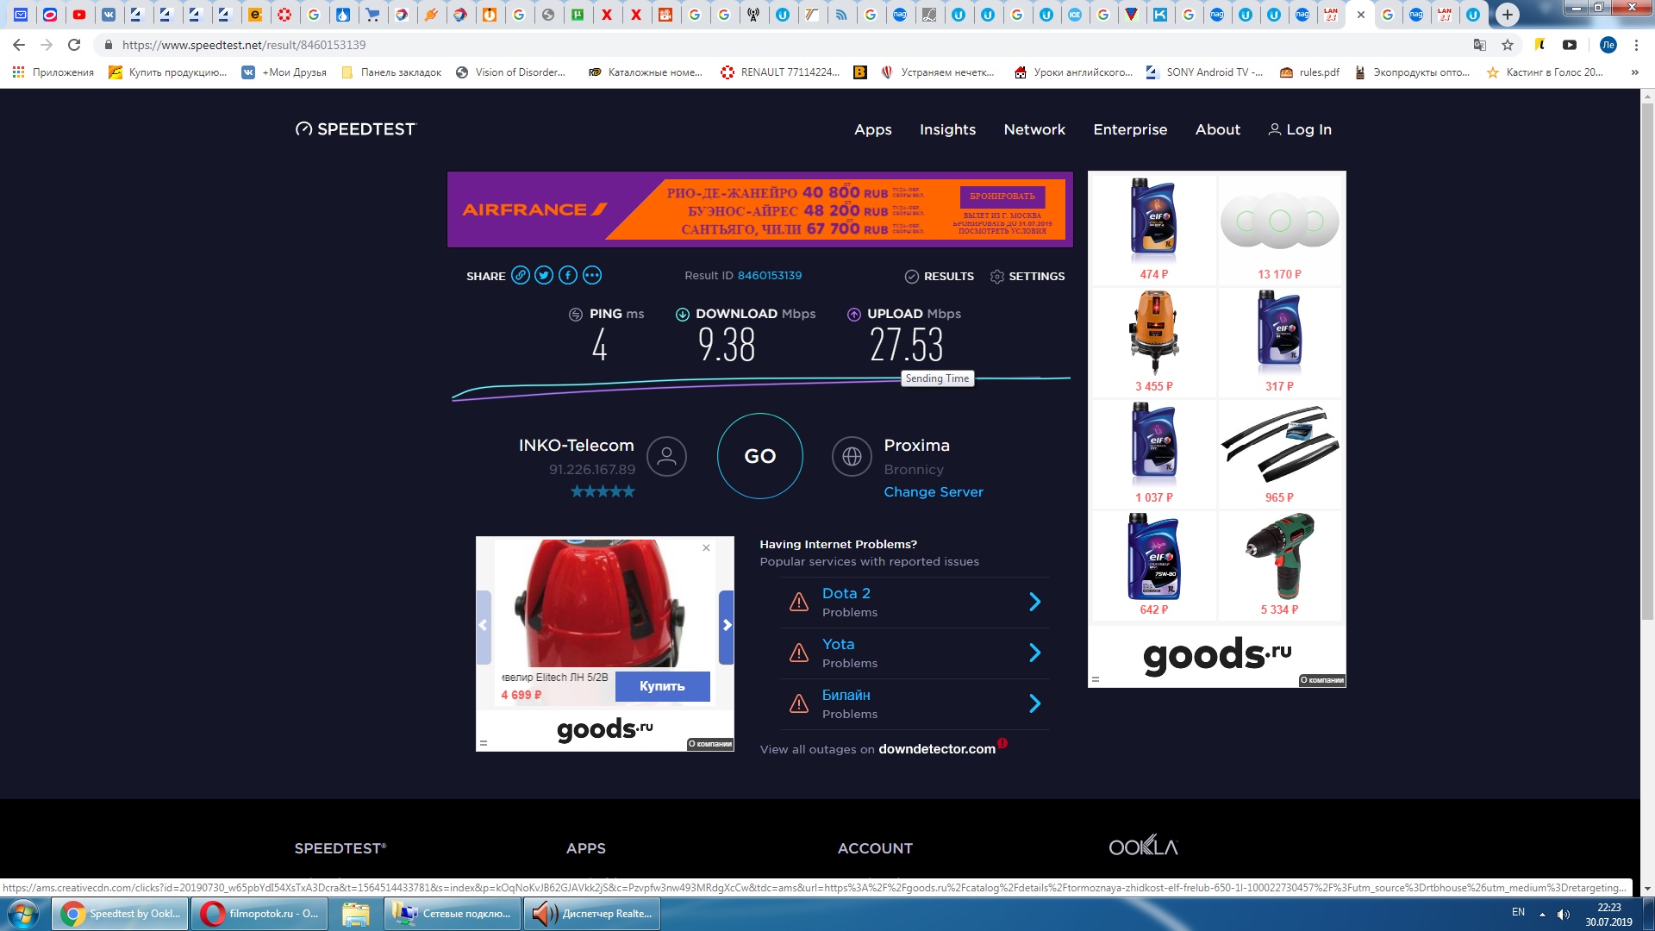Image resolution: width=1655 pixels, height=931 pixels.
Task: Expand the Yota Problems entry arrow
Action: pos(1035,653)
